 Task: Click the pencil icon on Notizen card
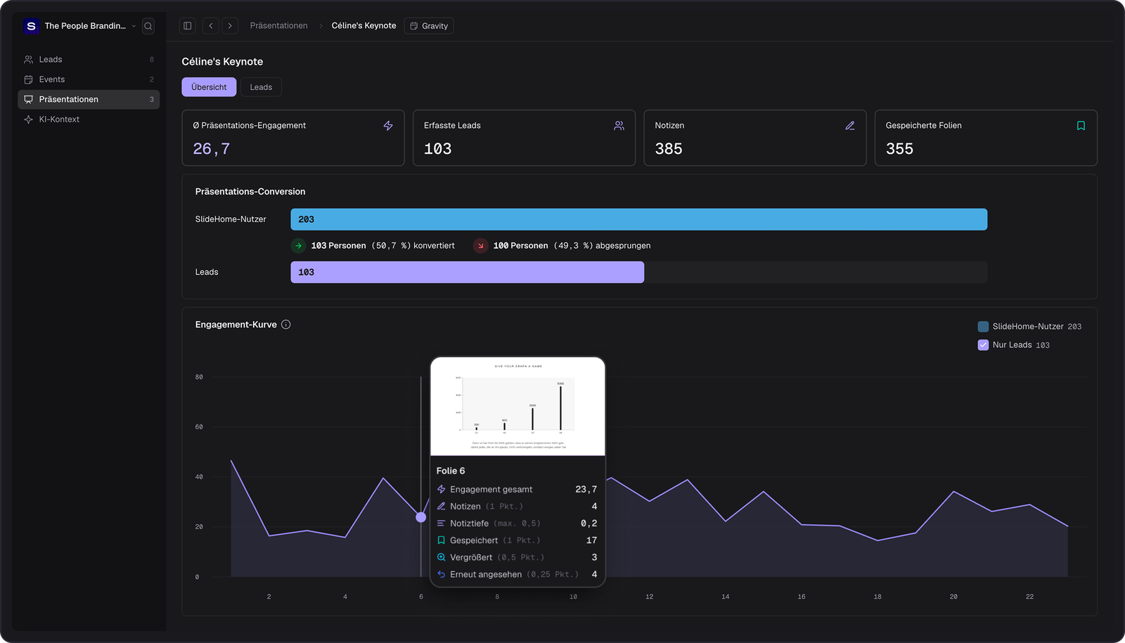[850, 126]
